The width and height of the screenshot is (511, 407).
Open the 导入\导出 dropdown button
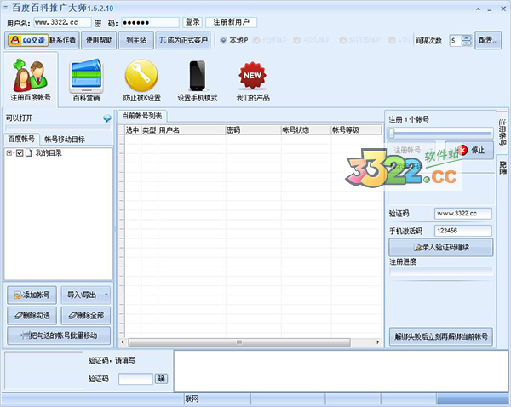(86, 295)
